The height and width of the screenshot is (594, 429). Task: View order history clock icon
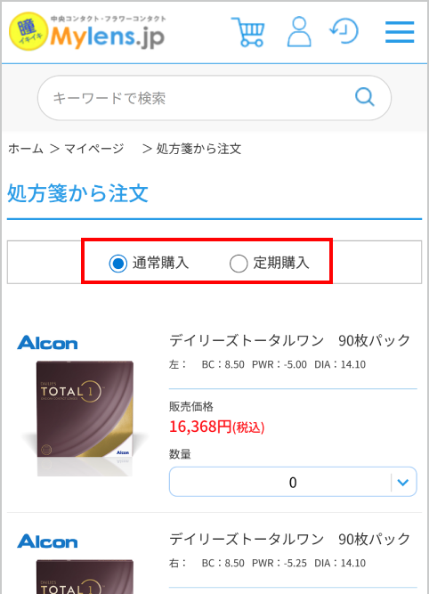point(344,31)
